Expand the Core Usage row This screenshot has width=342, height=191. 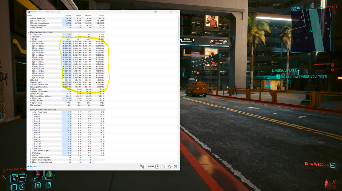[31, 89]
